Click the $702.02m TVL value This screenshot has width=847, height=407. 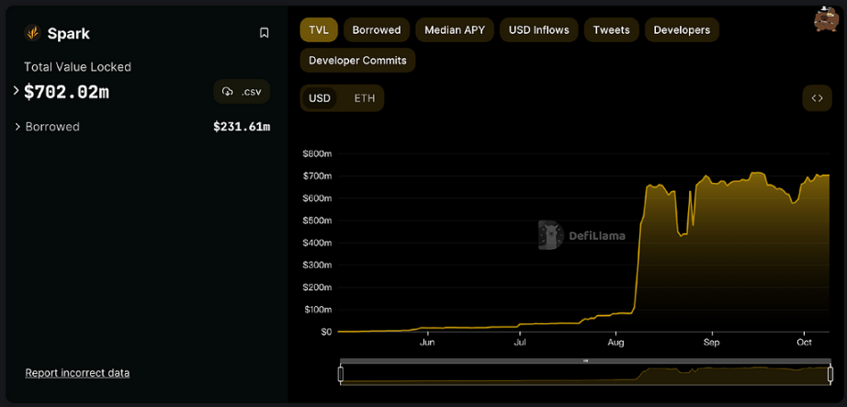[x=66, y=93]
